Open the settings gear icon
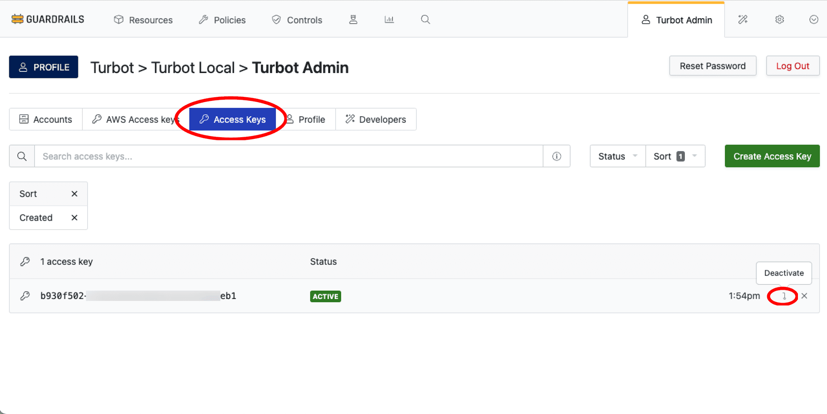This screenshot has width=827, height=414. pos(779,19)
